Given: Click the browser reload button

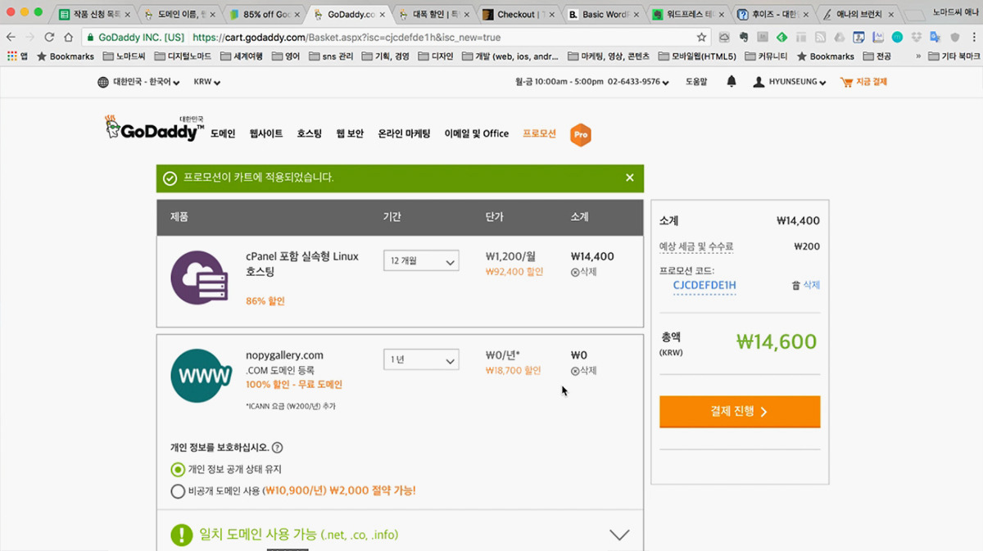Looking at the screenshot, I should coord(49,38).
